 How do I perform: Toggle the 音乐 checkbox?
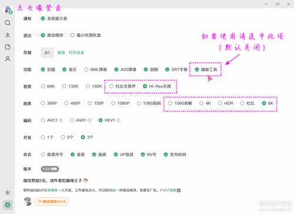pyautogui.click(x=64, y=69)
